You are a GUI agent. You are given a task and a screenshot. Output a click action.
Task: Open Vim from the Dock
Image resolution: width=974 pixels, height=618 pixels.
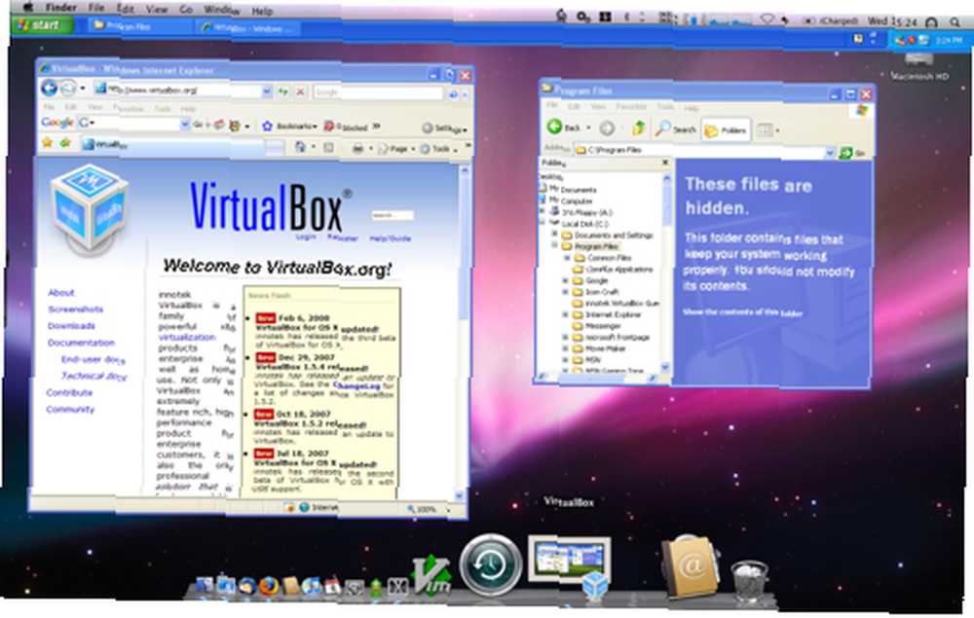click(x=431, y=576)
